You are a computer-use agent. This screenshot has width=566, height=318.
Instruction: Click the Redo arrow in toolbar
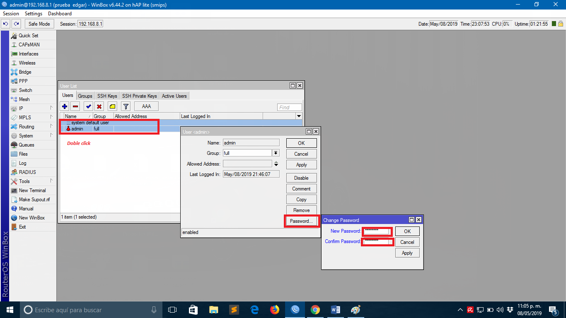coord(16,24)
